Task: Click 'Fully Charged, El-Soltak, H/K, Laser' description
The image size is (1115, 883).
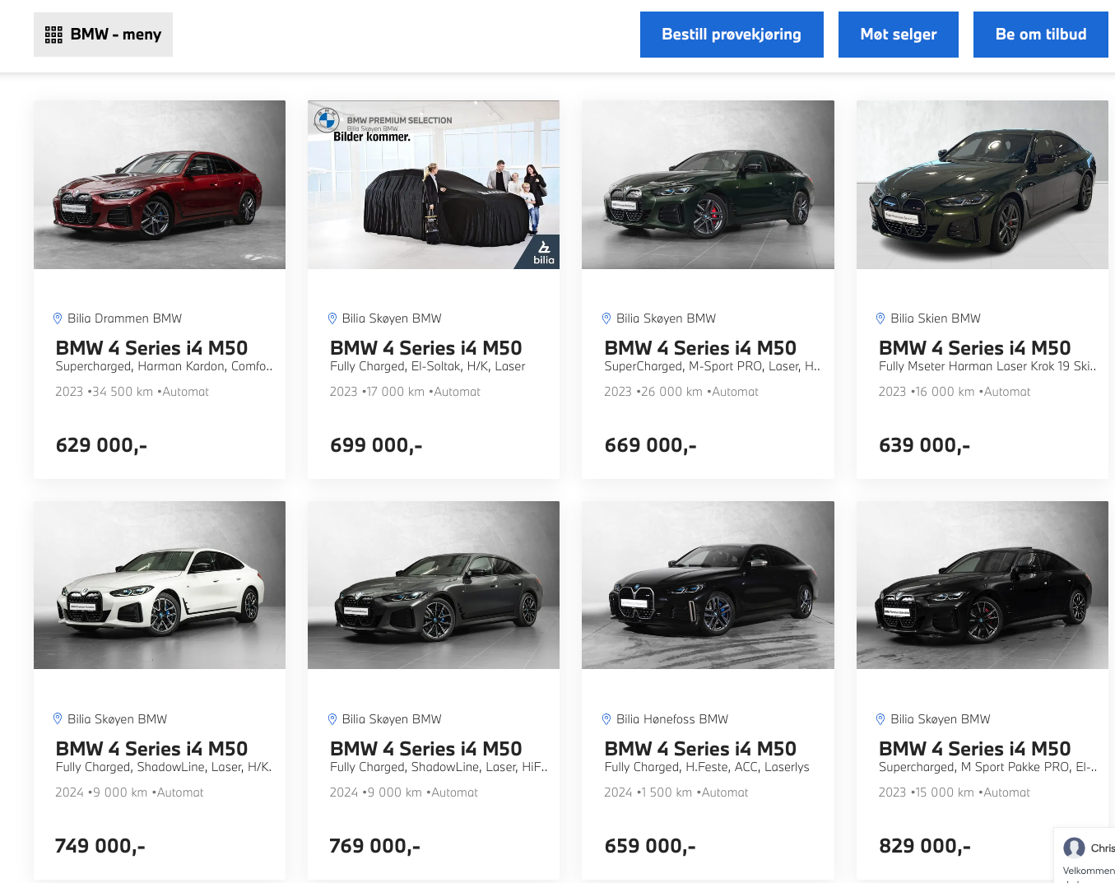Action: (428, 366)
